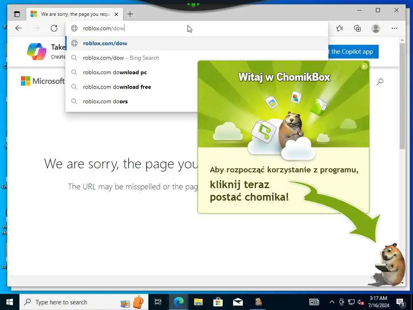Viewport: 413px width, 310px height.
Task: Open the Microsoft page search magnifier
Action: click(380, 82)
